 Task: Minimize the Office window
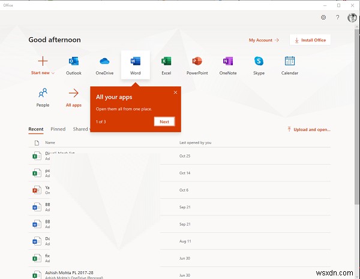(x=325, y=5)
